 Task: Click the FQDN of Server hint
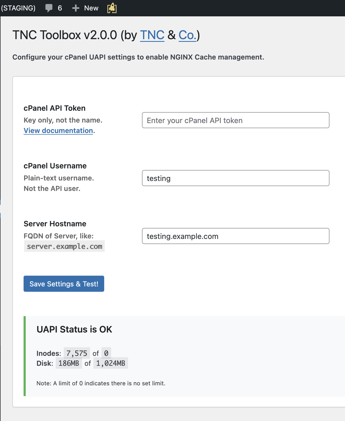click(x=59, y=236)
